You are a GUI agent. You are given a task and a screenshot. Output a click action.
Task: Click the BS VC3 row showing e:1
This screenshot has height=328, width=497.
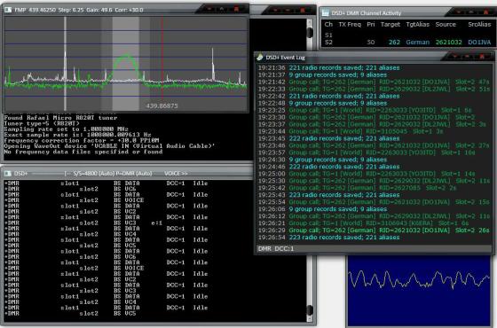point(83,223)
